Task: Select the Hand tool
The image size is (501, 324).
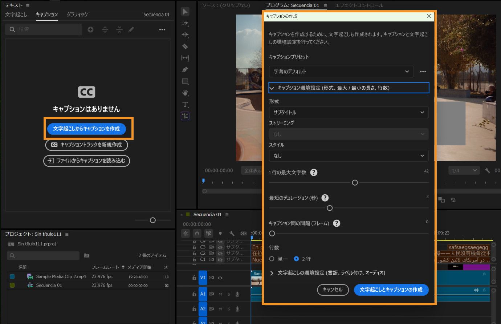Action: coord(185,93)
